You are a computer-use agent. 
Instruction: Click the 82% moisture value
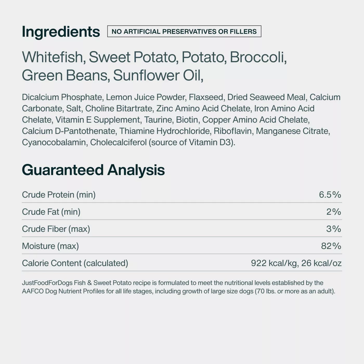click(331, 246)
